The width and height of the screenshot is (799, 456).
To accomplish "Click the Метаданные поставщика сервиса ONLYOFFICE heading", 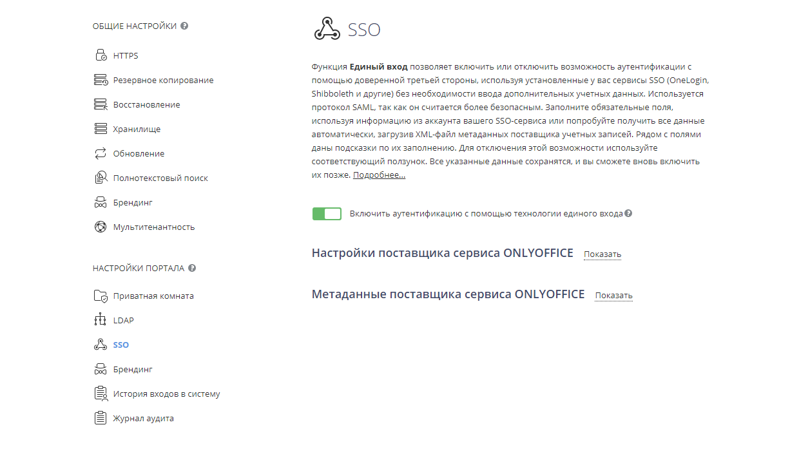I will tap(448, 294).
